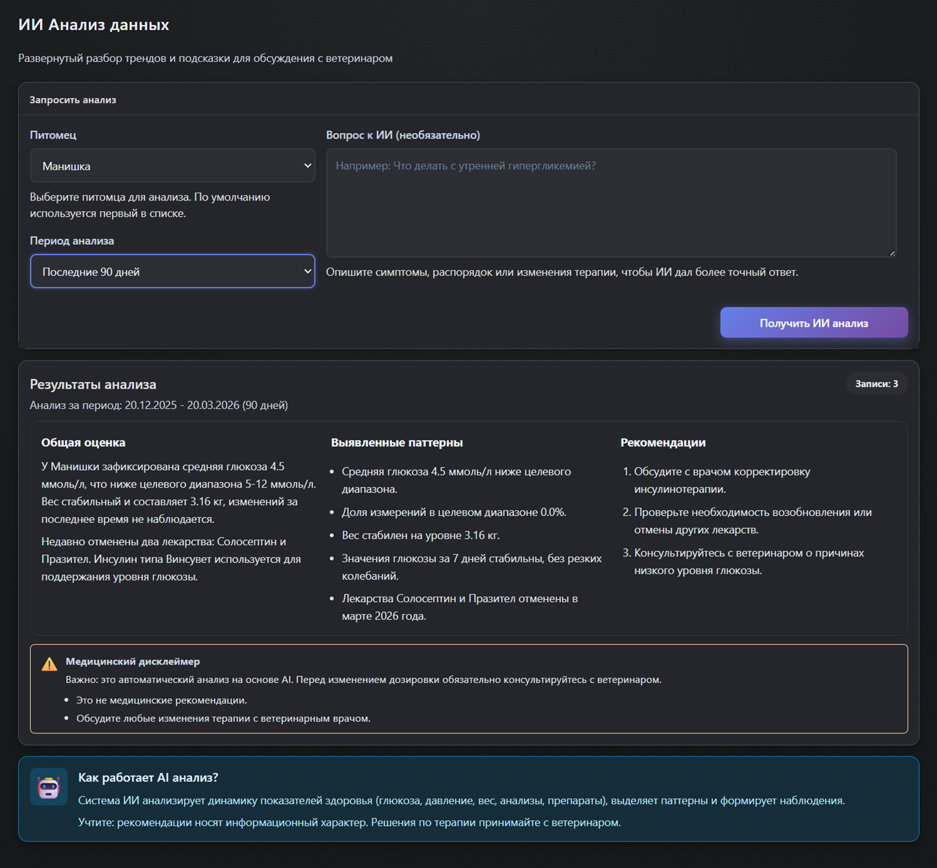Click the Медицинский дисклеймер title
This screenshot has width=937, height=868.
point(133,662)
